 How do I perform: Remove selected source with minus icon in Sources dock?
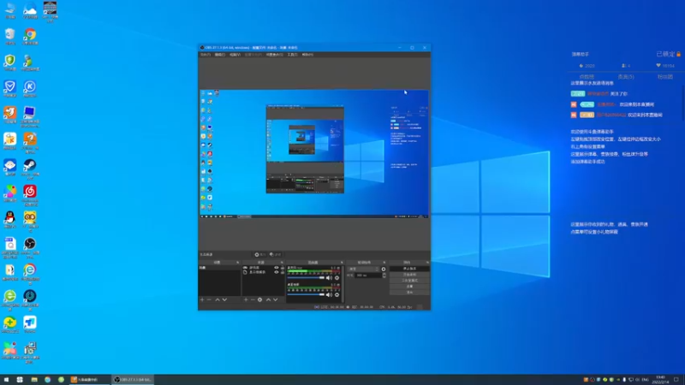coord(253,300)
